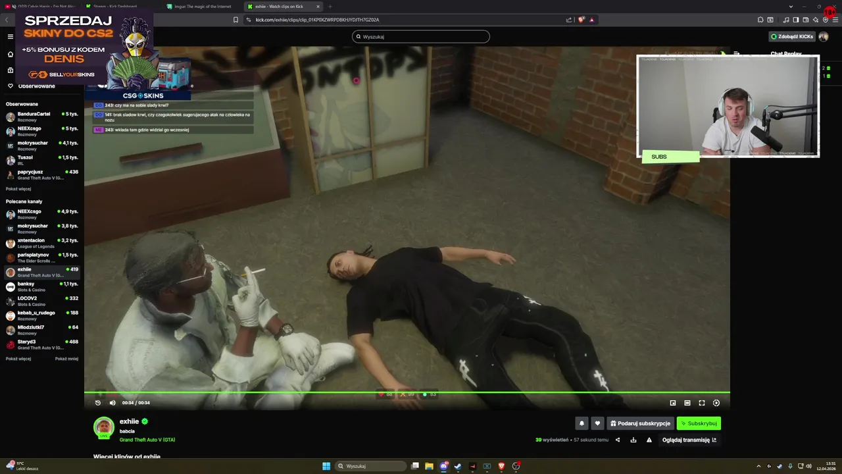Replay the clip with the restart icon
This screenshot has width=842, height=474.
pyautogui.click(x=98, y=403)
